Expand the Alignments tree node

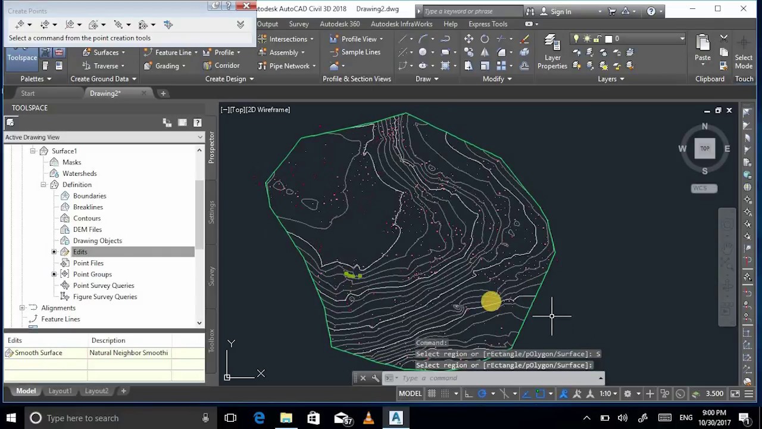22,308
